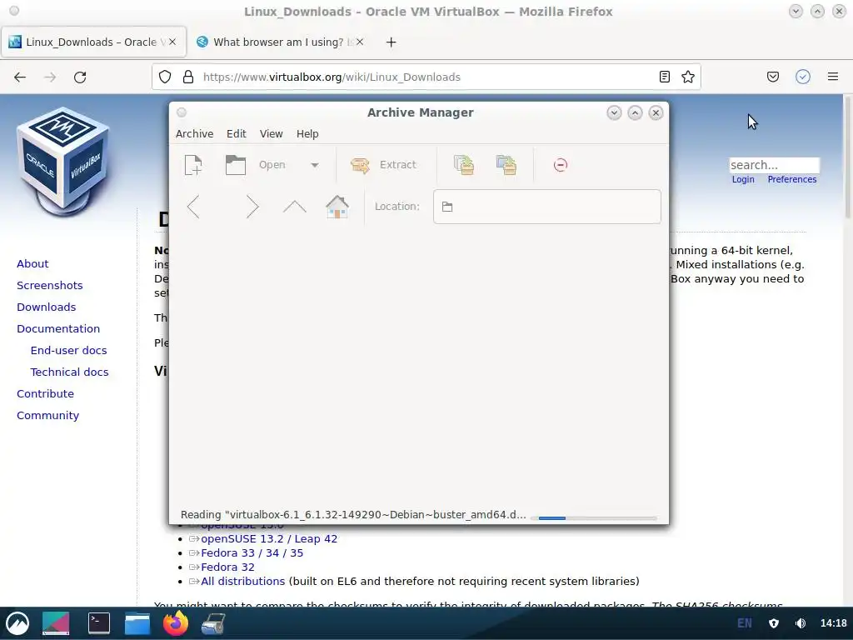The image size is (853, 640).
Task: Open the Screenshots sidebar link
Action: (x=49, y=286)
